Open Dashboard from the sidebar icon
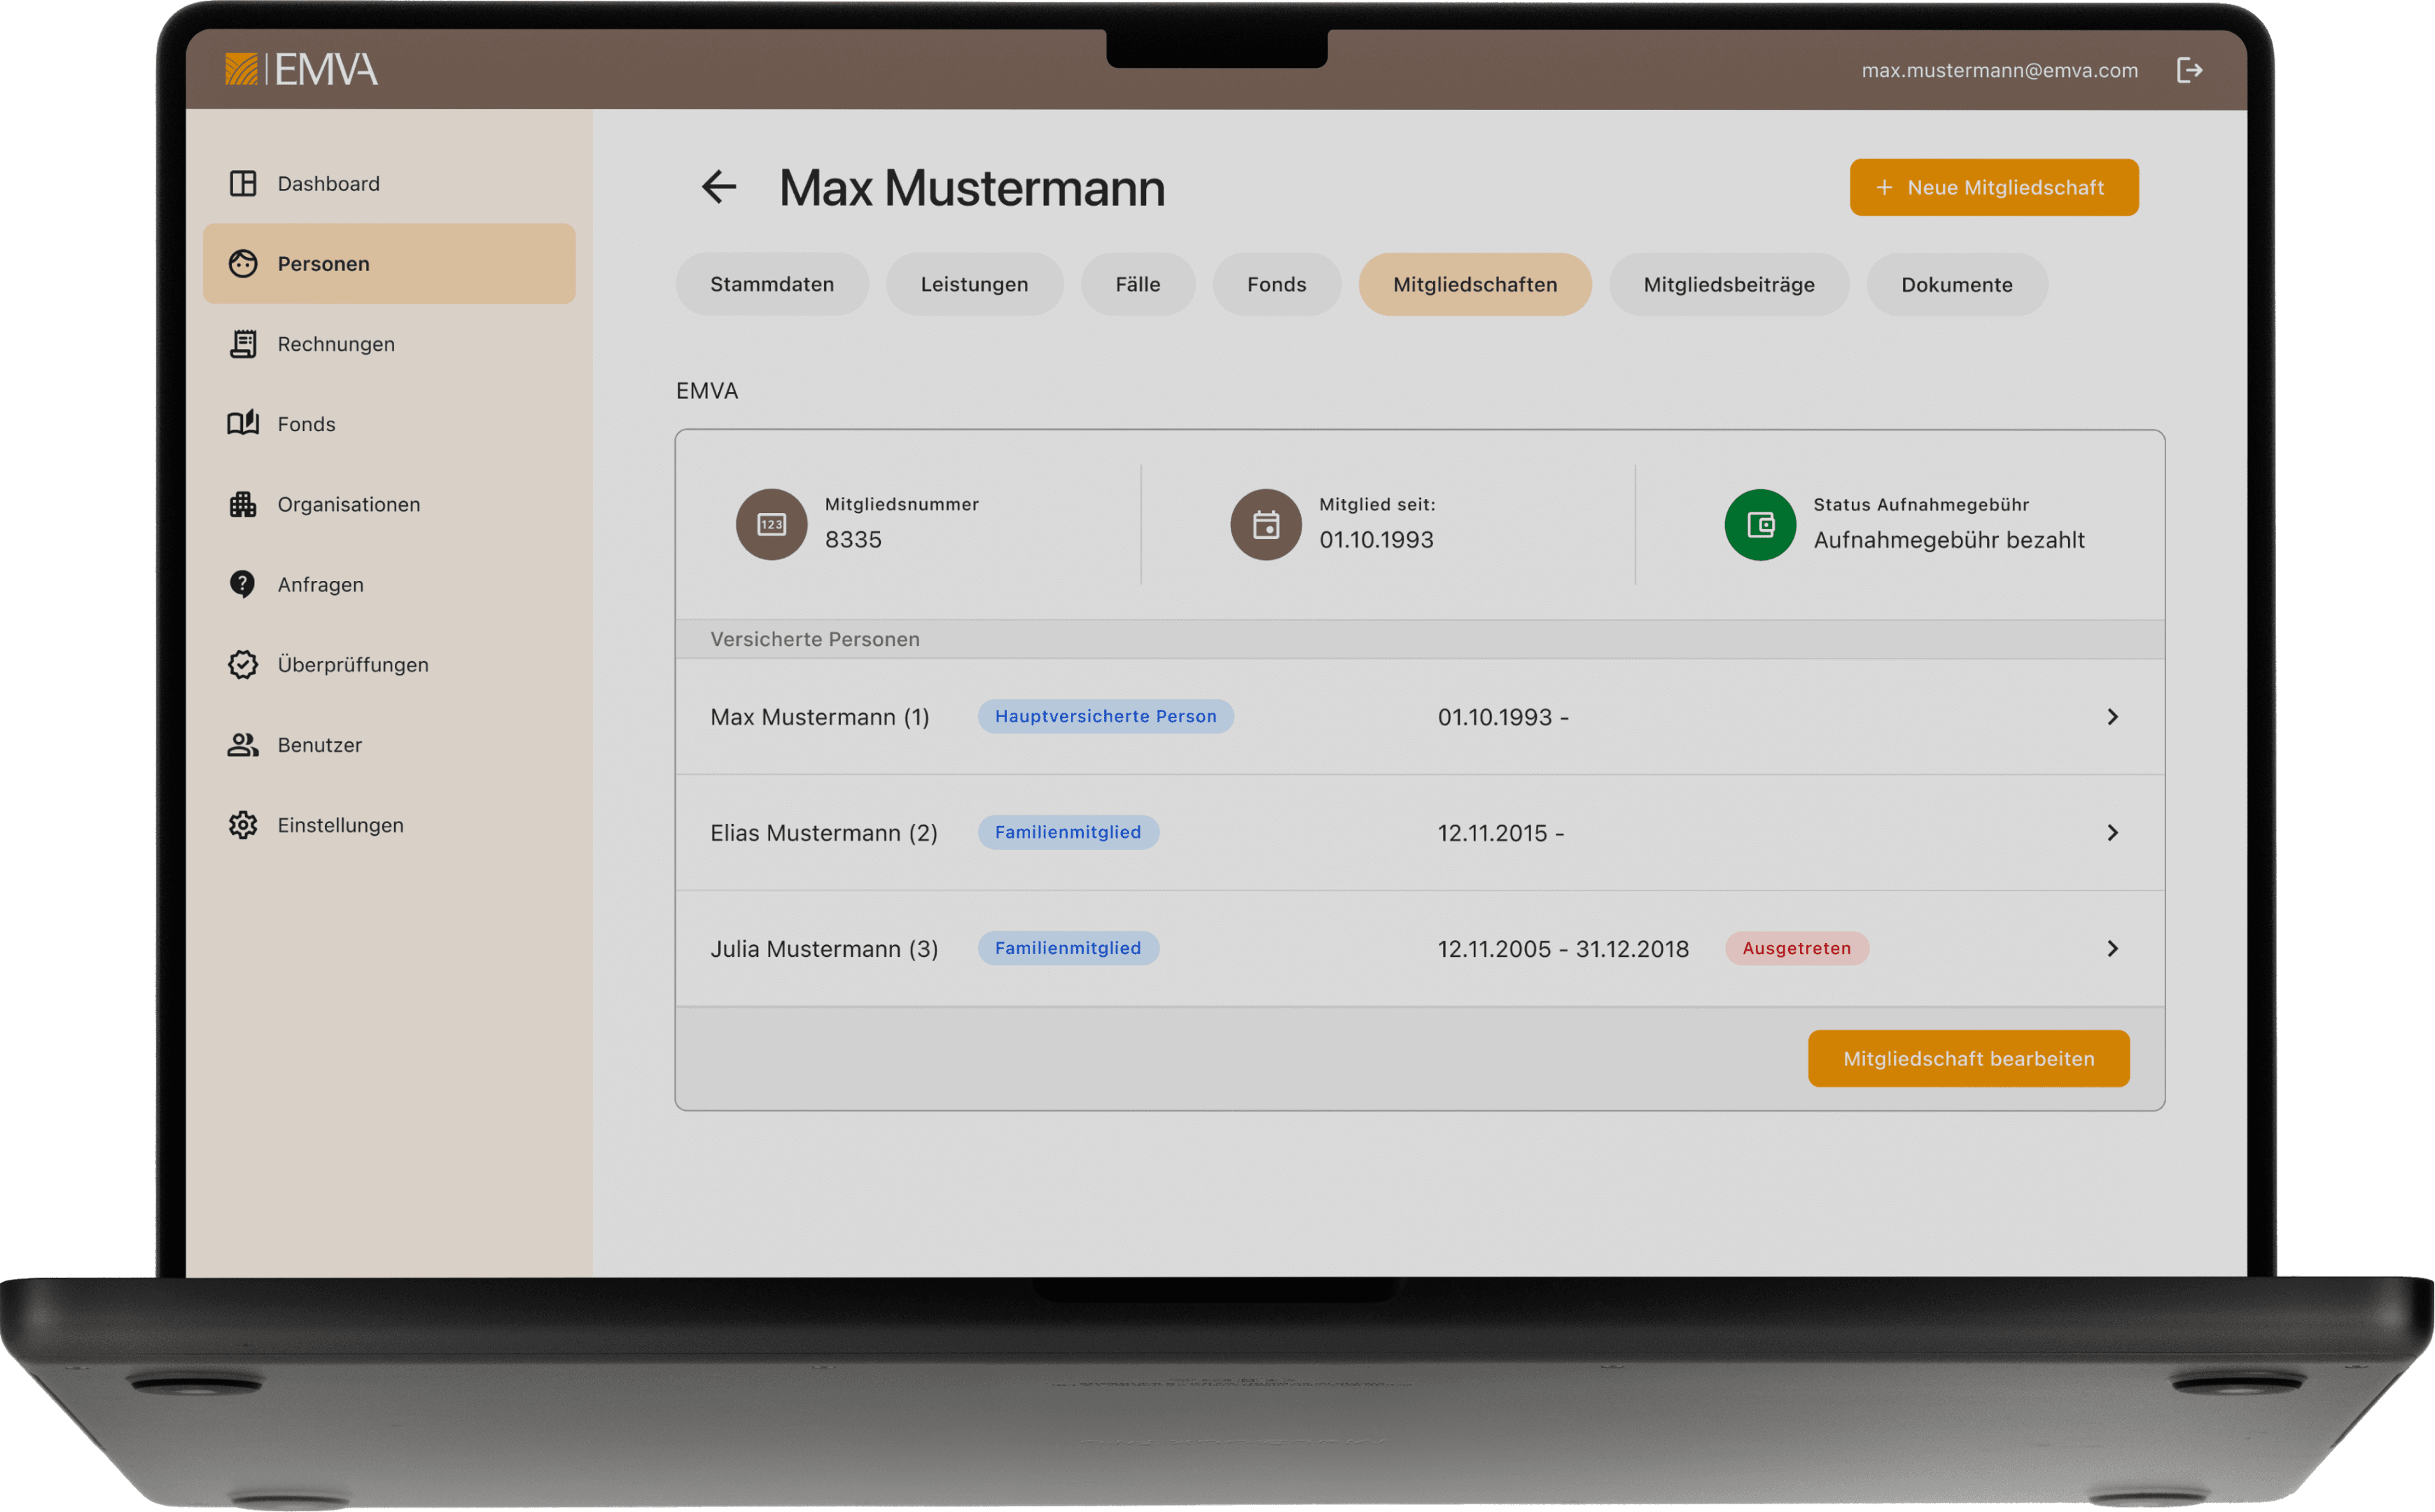This screenshot has height=1512, width=2435. pos(243,184)
